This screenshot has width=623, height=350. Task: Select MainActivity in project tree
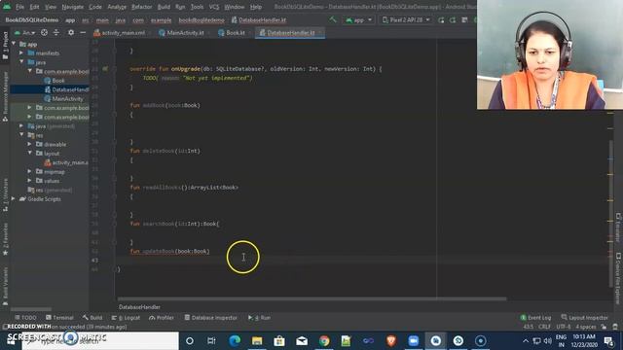click(x=63, y=99)
